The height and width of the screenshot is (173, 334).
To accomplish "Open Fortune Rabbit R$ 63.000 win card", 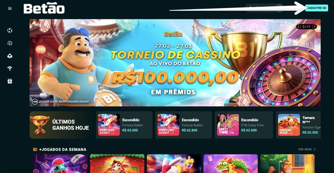I will (124, 125).
